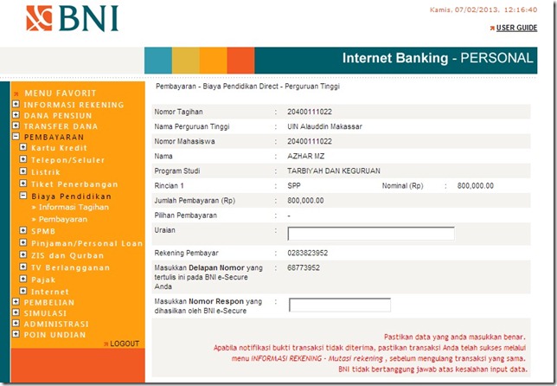
Task: Click the date and time text
Action: 483,10
